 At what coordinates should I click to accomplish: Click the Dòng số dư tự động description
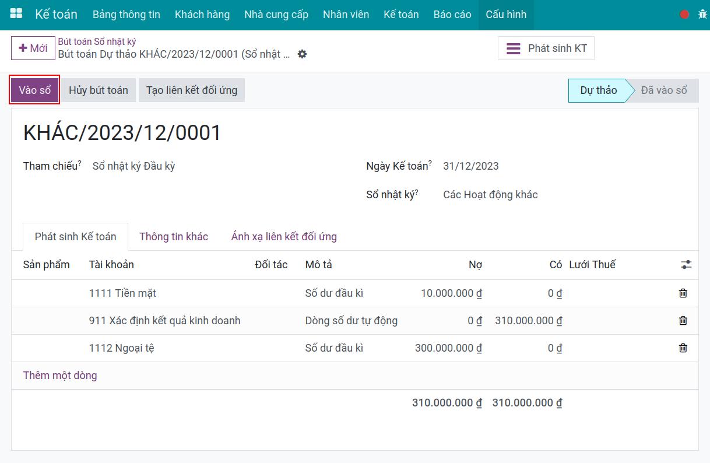click(x=352, y=321)
